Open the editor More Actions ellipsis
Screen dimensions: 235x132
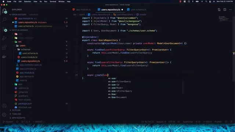tap(230, 10)
